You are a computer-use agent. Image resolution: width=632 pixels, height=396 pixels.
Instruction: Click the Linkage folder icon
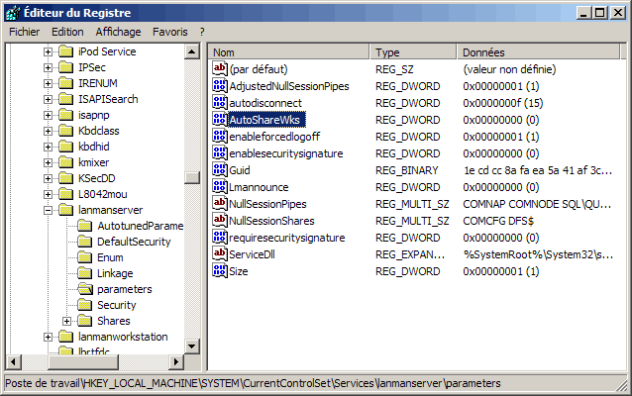[x=85, y=273]
